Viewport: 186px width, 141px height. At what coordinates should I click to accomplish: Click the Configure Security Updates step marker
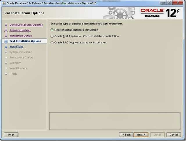[x=6, y=25]
